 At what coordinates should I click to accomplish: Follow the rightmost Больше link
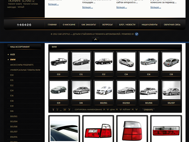click(x=156, y=7)
